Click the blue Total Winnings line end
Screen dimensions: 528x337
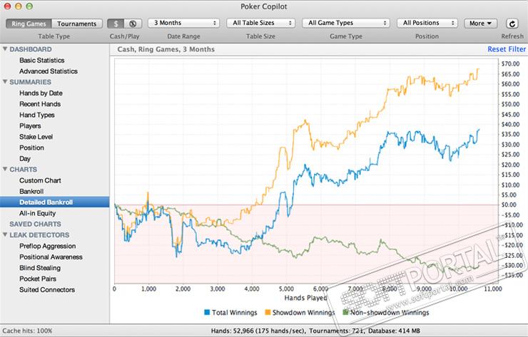(x=479, y=130)
